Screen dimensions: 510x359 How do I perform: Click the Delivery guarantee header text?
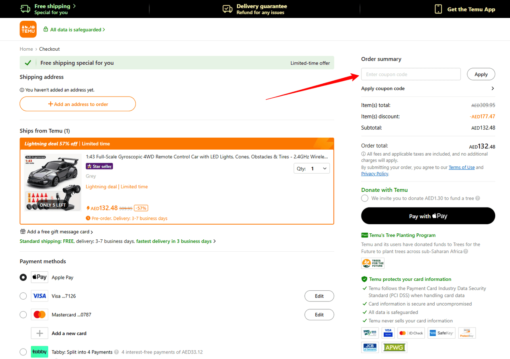[x=262, y=6]
